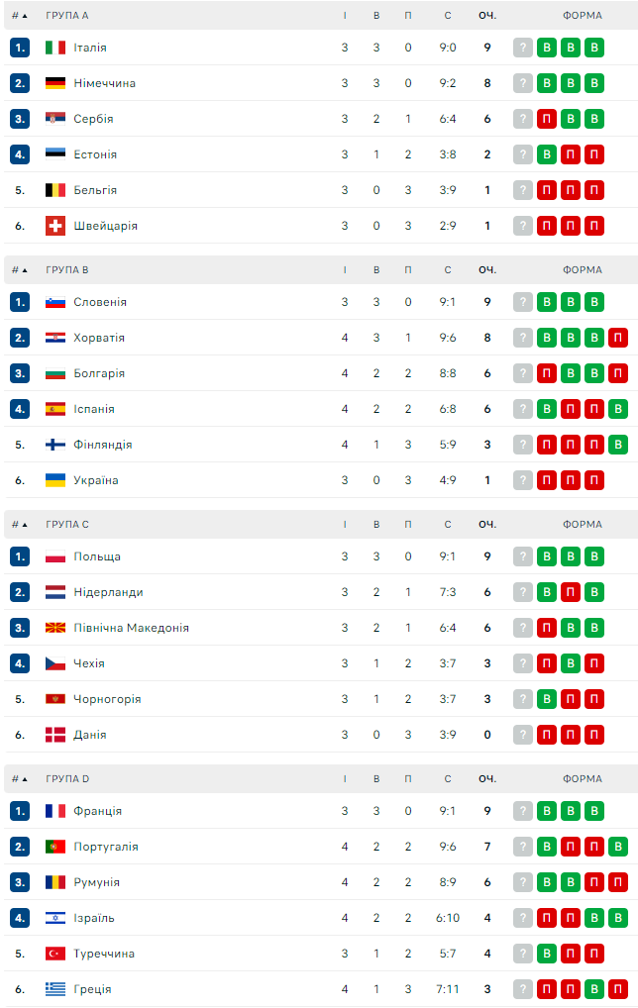
Task: Click the Portugal flag icon
Action: 55,847
